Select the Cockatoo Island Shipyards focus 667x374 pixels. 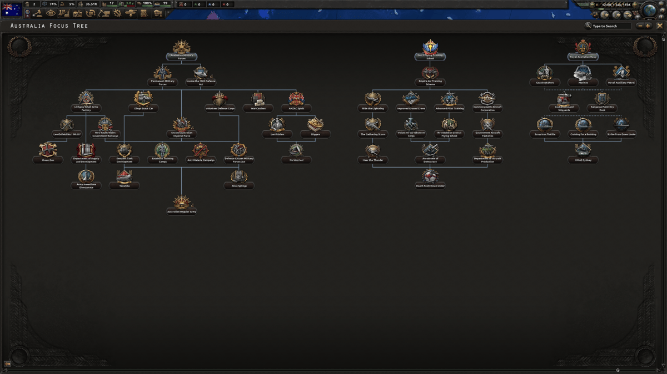tap(564, 102)
